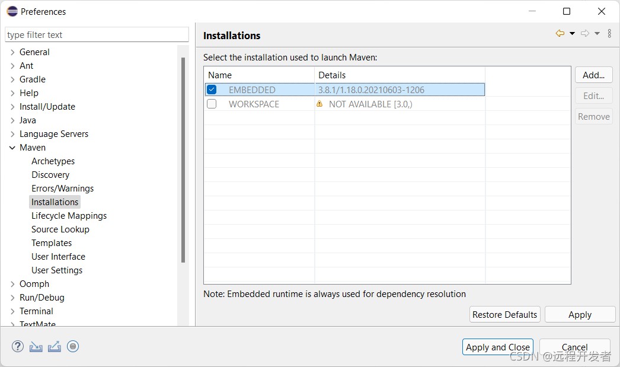The width and height of the screenshot is (620, 367).
Task: Open the back history dropdown arrow
Action: tap(572, 34)
